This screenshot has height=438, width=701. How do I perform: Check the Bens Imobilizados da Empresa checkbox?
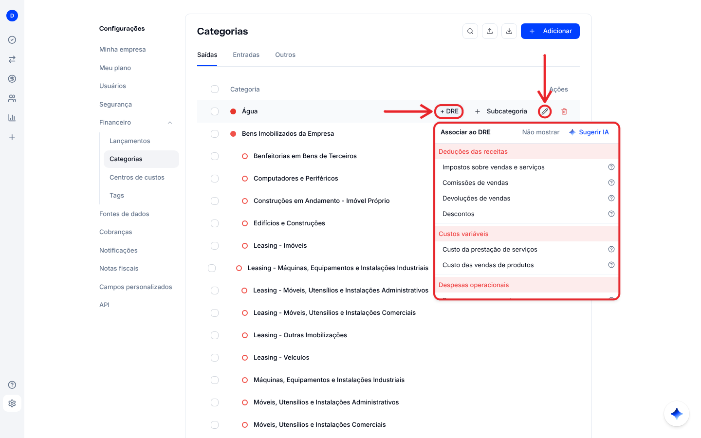(x=215, y=134)
